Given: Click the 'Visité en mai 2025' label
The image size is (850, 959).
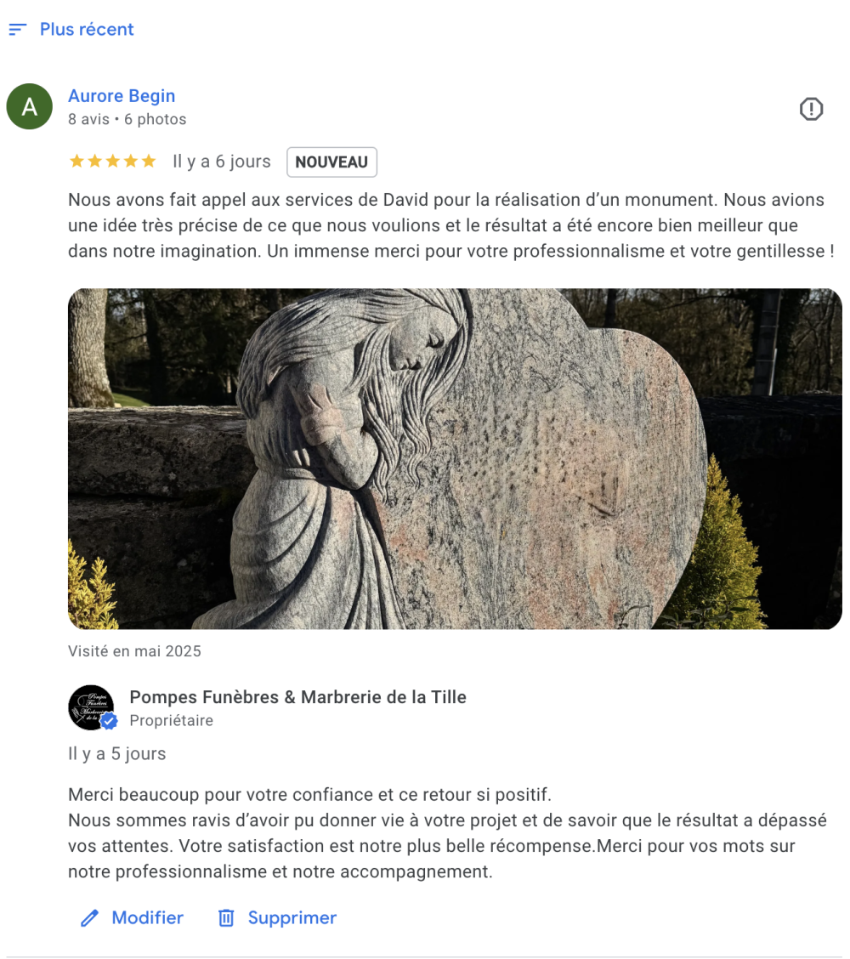Looking at the screenshot, I should click(134, 651).
